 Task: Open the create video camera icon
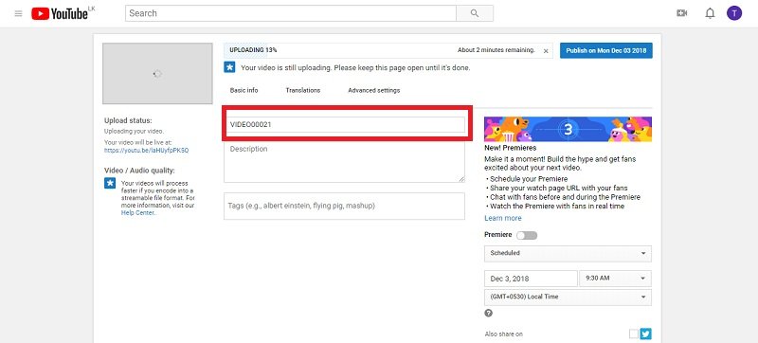[x=682, y=13]
